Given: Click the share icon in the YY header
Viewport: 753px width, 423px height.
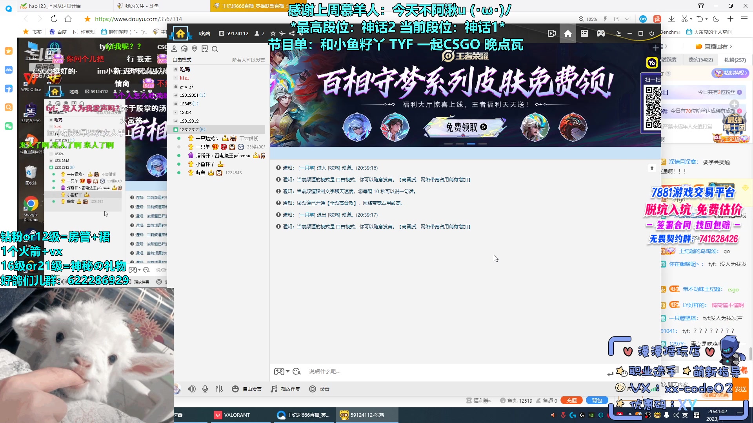Looking at the screenshot, I should (x=292, y=34).
